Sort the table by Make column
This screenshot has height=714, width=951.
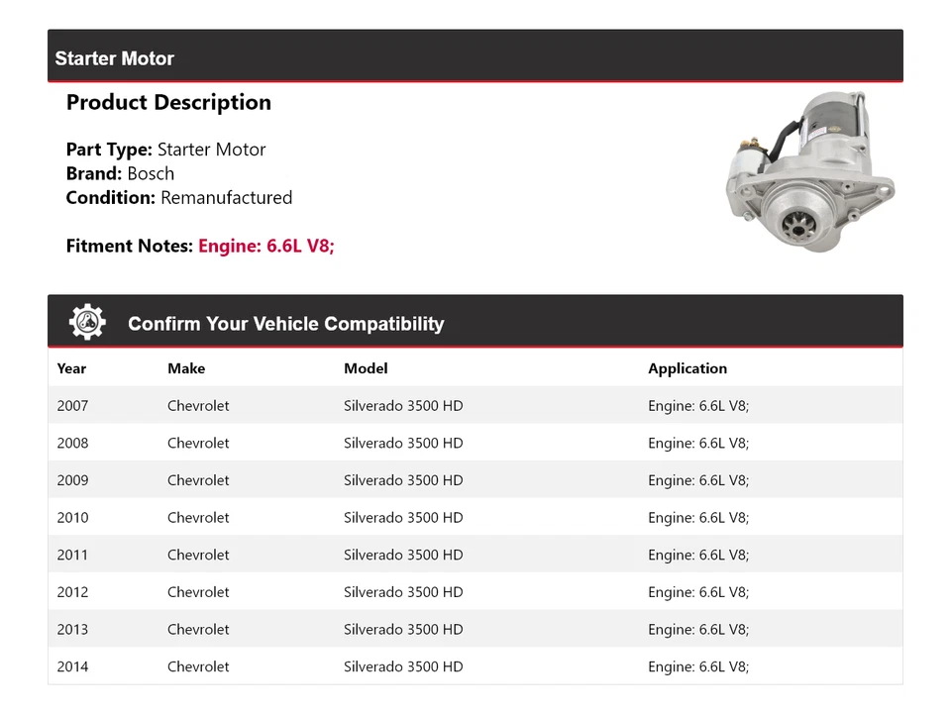coord(186,368)
